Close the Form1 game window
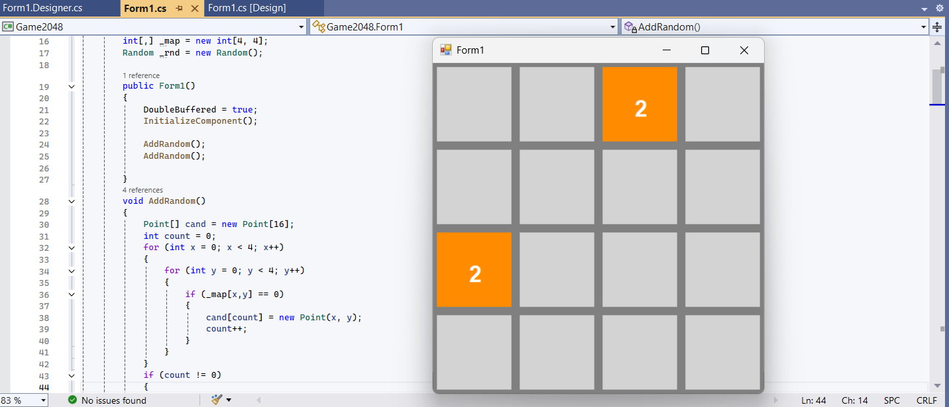The height and width of the screenshot is (407, 949). [x=744, y=50]
